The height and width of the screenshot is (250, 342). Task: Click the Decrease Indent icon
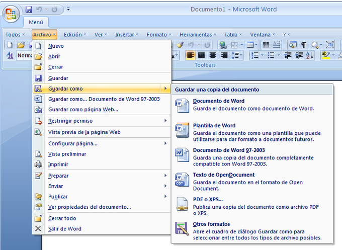coord(288,55)
